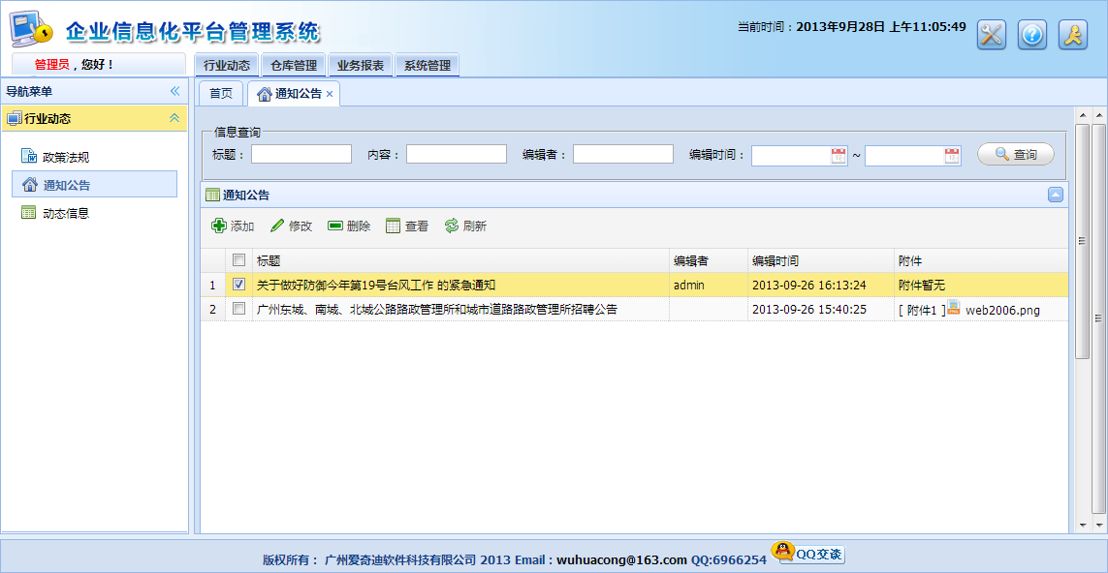Select the 通知公告 tab
The width and height of the screenshot is (1108, 573).
point(294,94)
